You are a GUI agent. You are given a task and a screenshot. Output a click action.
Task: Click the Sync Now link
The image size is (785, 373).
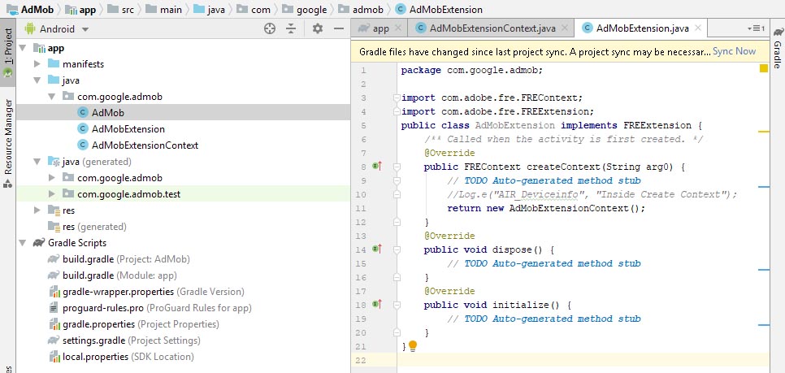(735, 51)
